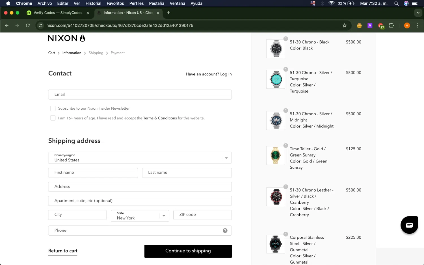Click the Address field
The width and height of the screenshot is (424, 265).
point(140,187)
